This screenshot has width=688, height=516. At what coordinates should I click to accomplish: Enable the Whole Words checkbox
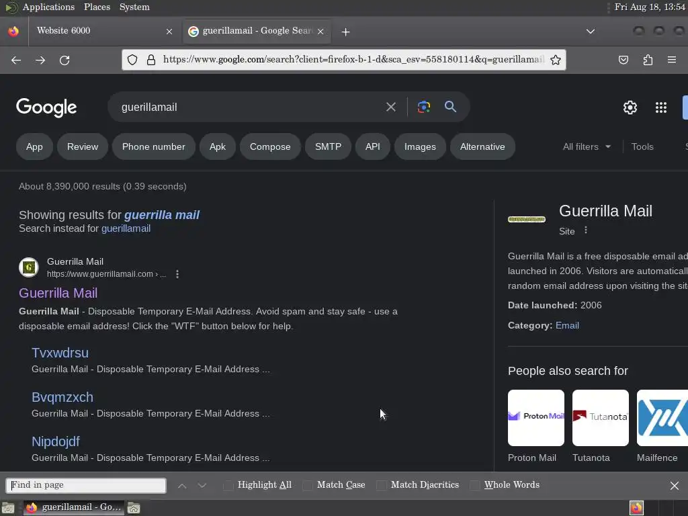pos(475,485)
